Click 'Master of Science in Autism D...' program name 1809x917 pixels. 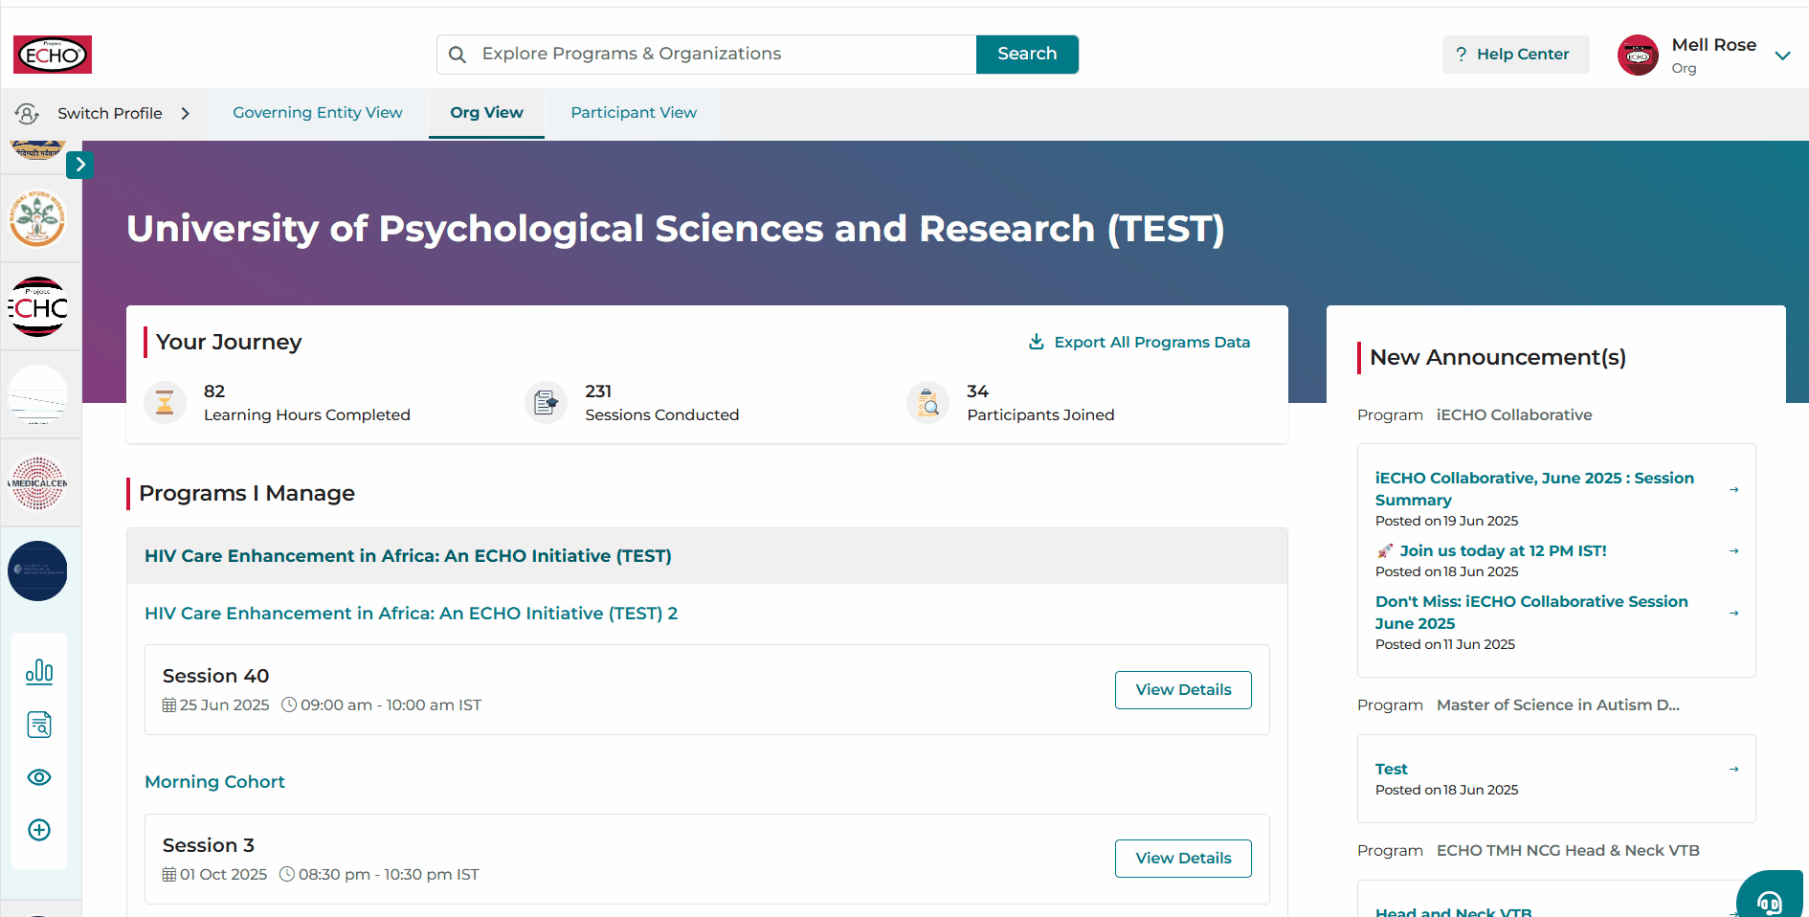tap(1558, 705)
